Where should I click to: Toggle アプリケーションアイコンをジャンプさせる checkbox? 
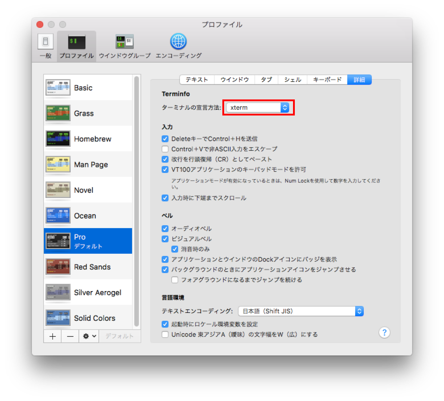tap(165, 269)
